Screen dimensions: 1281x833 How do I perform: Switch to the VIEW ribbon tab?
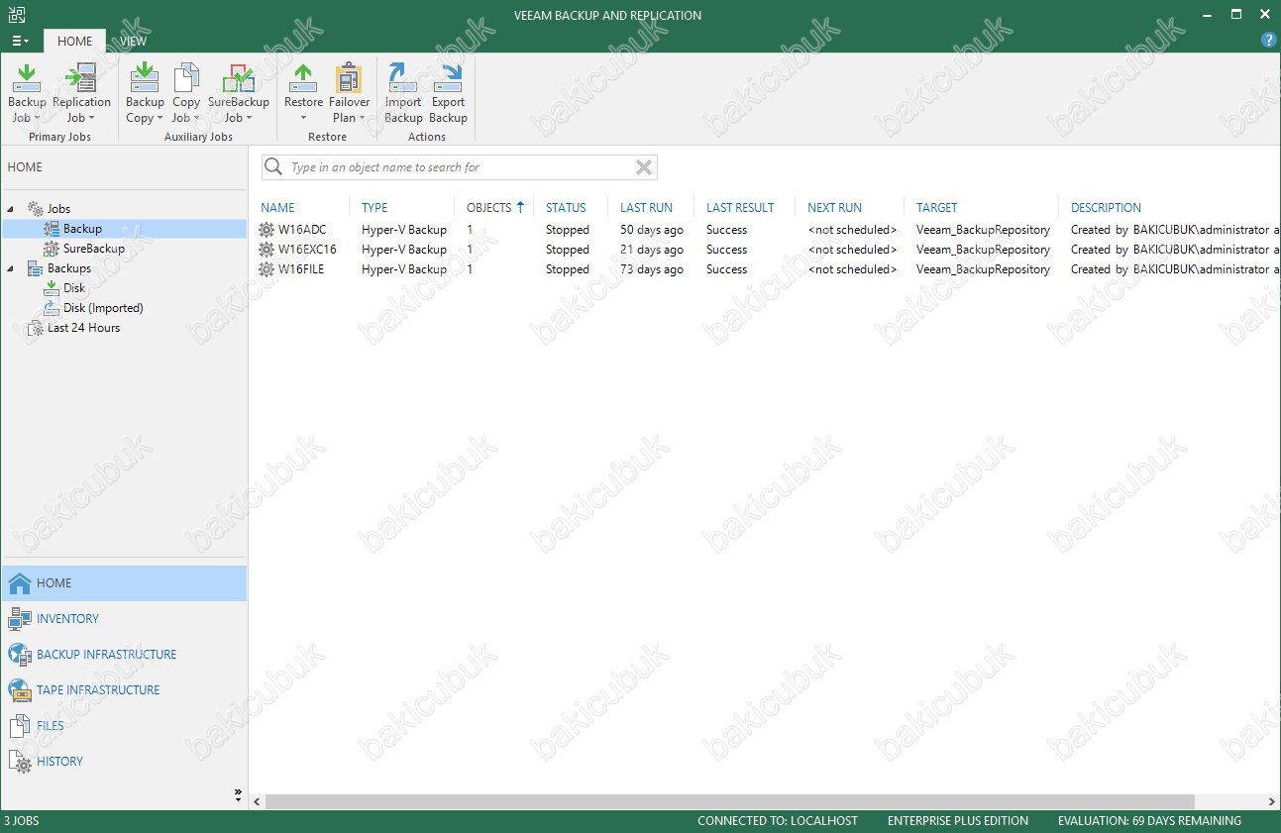point(134,42)
